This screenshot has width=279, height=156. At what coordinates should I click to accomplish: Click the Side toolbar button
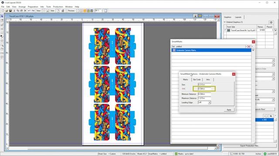tap(52, 11)
